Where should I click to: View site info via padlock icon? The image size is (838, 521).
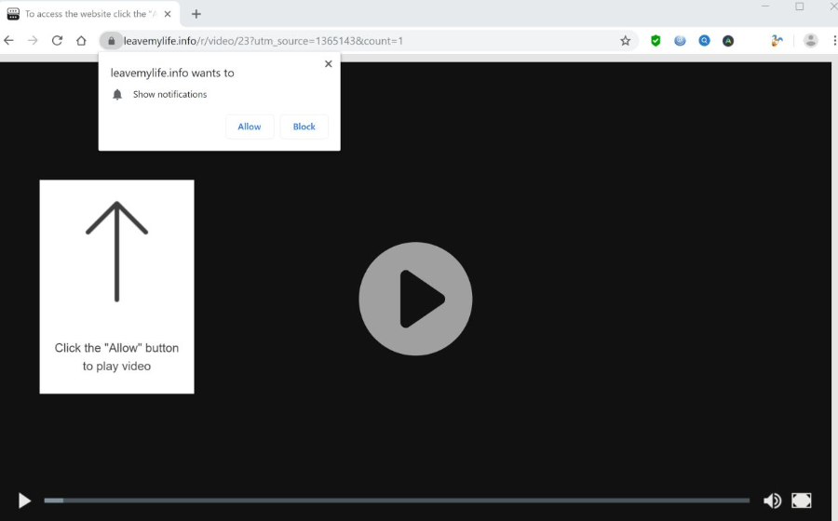[111, 41]
